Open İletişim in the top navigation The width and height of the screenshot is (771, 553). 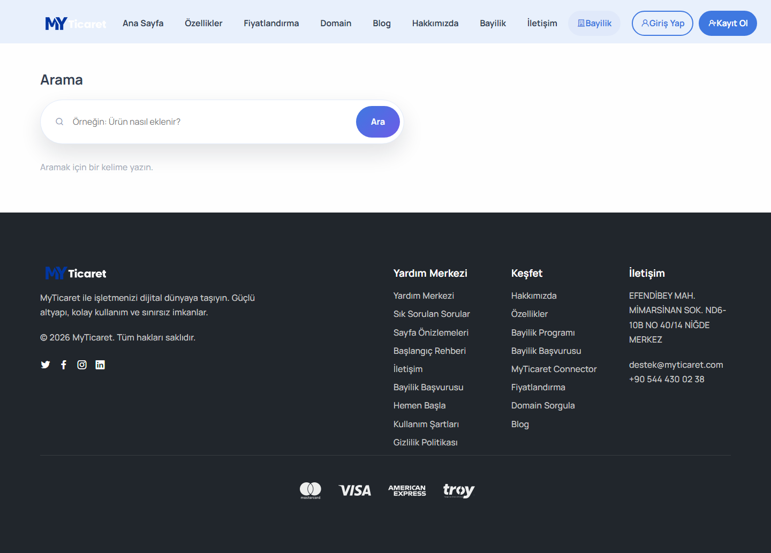click(x=542, y=24)
